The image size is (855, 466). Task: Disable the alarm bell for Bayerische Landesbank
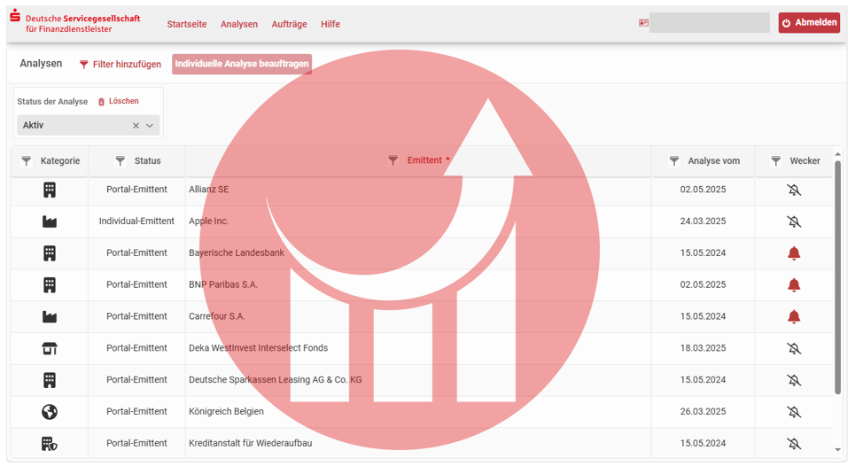794,252
